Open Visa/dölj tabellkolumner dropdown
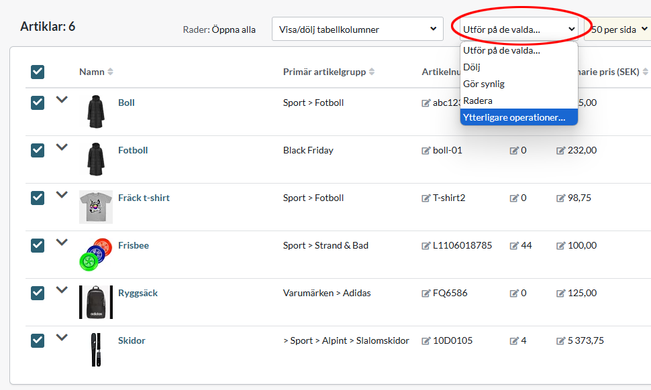The image size is (651, 390). (x=357, y=29)
